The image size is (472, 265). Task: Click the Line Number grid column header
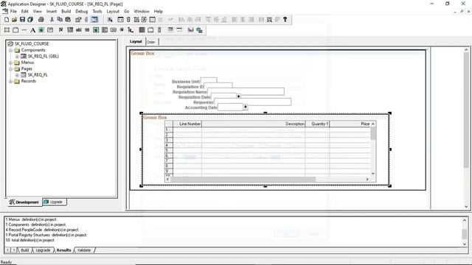187,124
